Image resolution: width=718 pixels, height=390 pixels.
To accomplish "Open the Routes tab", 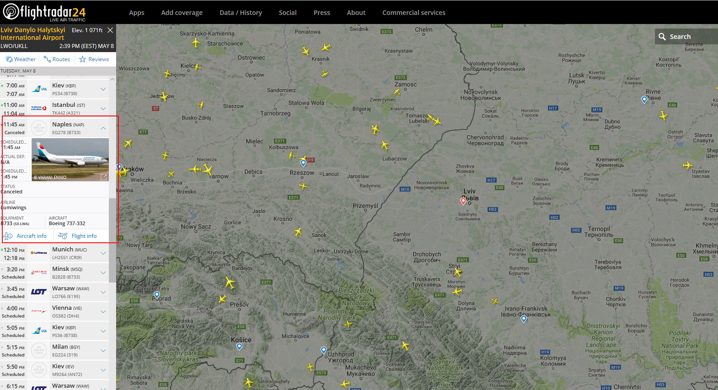I will pos(57,59).
